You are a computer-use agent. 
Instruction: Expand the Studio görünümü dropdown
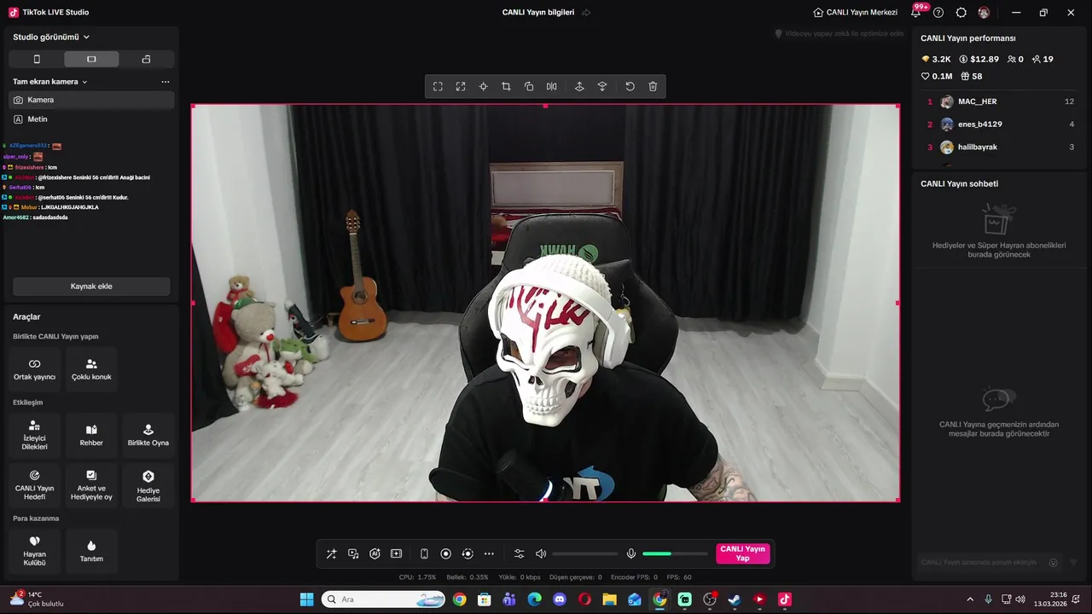pyautogui.click(x=51, y=37)
